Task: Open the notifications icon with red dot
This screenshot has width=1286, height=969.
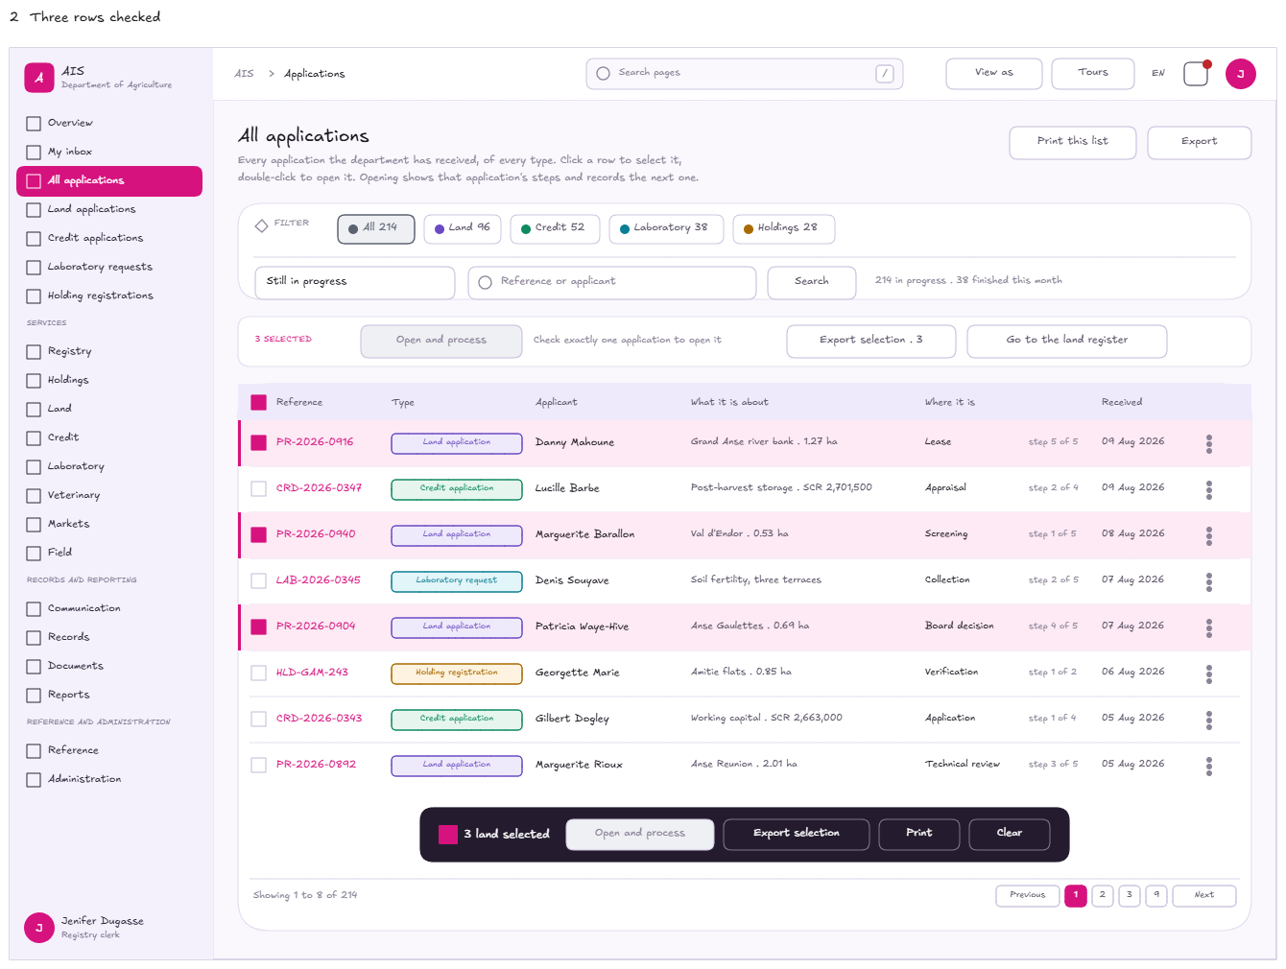Action: 1196,74
